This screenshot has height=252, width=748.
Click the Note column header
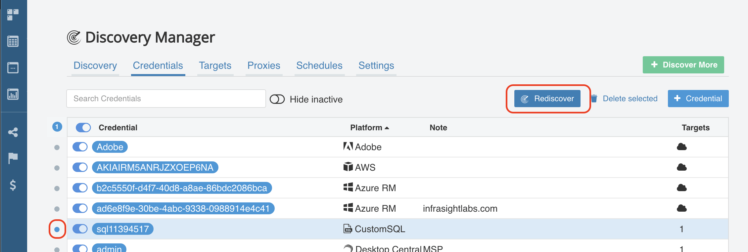click(x=438, y=128)
